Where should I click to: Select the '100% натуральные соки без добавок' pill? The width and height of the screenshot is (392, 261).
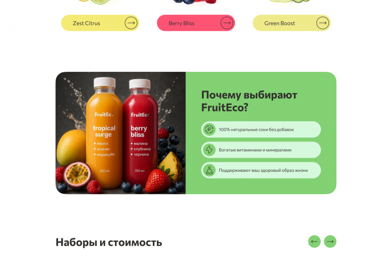(x=261, y=129)
